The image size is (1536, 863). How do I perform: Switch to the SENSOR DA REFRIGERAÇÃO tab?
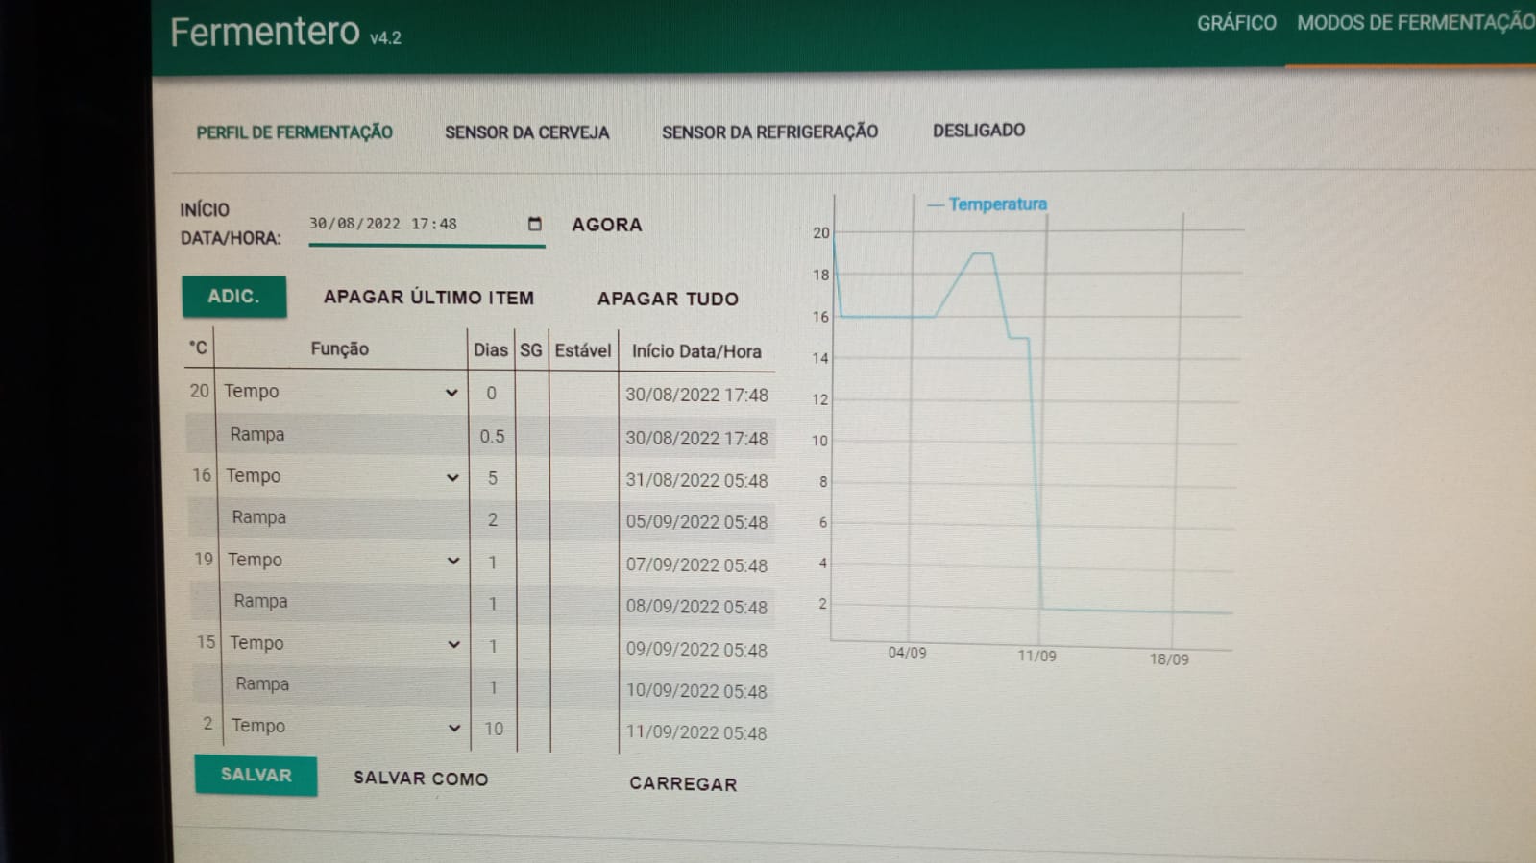[769, 132]
